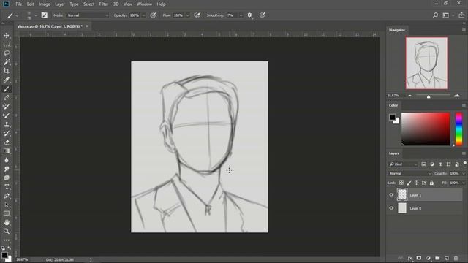Toggle lock position
The image size is (468, 263).
pyautogui.click(x=416, y=183)
